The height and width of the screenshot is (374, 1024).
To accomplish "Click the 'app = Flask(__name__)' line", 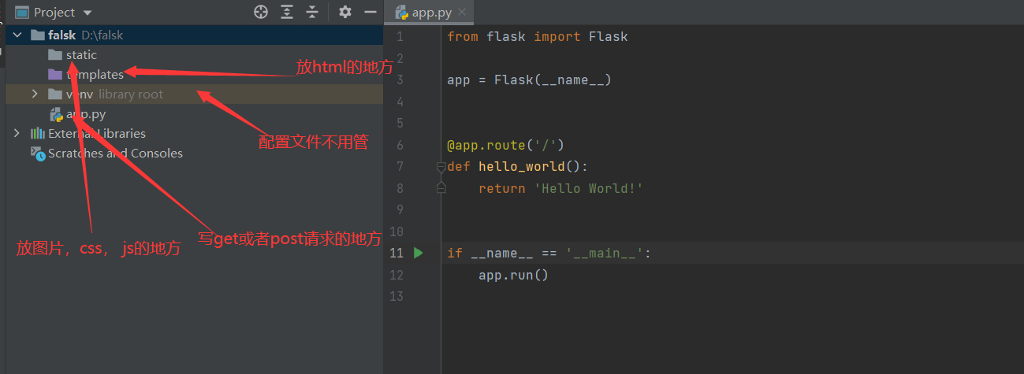I will 529,80.
